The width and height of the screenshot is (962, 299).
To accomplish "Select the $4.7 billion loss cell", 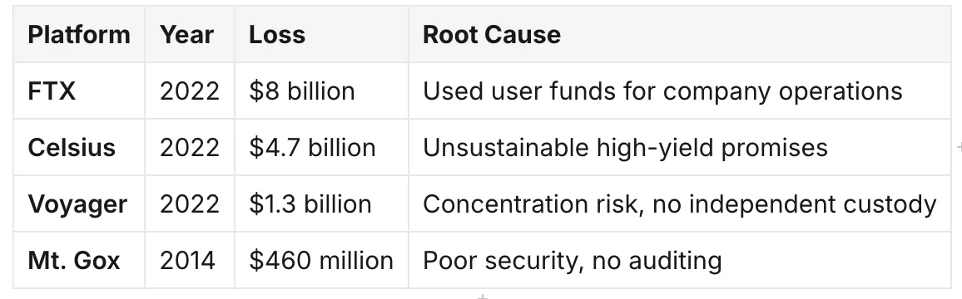I will coord(321,148).
